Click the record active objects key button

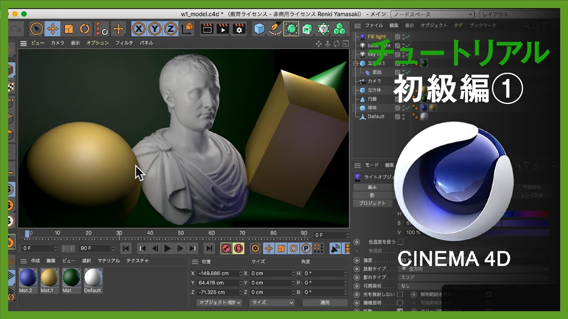tap(226, 249)
